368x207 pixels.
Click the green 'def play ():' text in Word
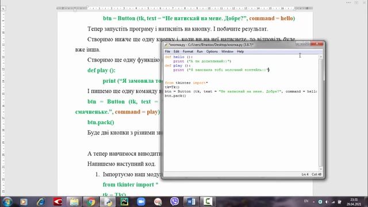click(101, 70)
